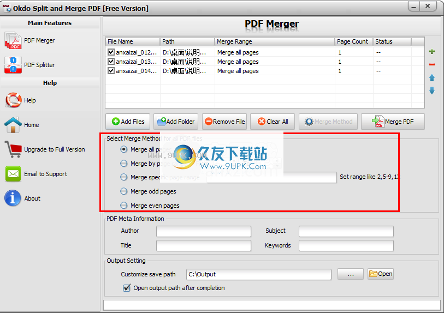The height and width of the screenshot is (314, 444).
Task: Click the Title input field
Action: [204, 246]
